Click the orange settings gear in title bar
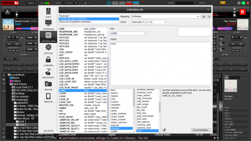Screen dimensions: 251x141 [x=223, y=3]
